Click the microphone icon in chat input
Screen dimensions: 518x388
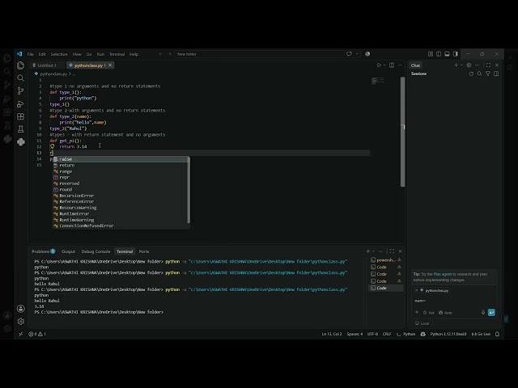[483, 313]
